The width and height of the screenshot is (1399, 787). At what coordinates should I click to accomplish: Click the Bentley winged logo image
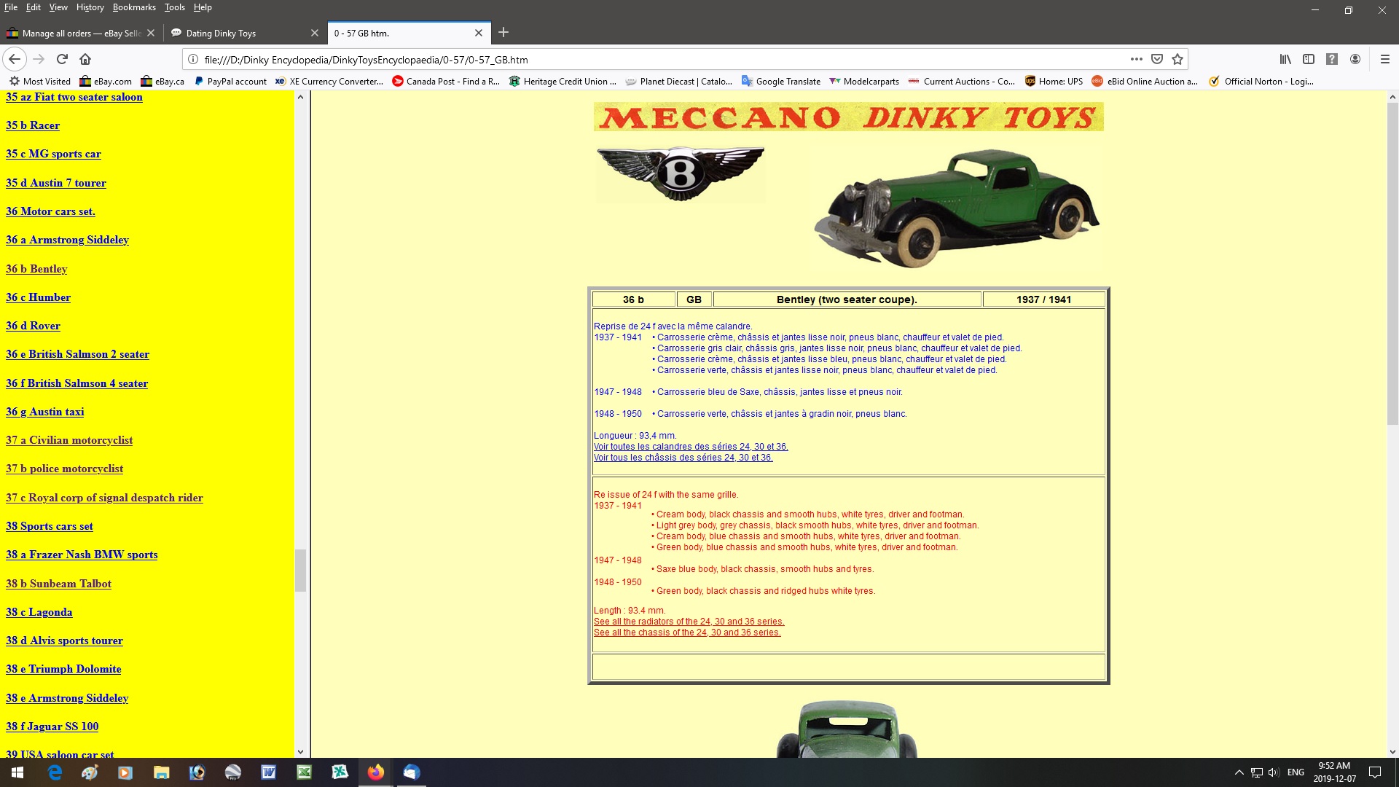[x=681, y=173]
